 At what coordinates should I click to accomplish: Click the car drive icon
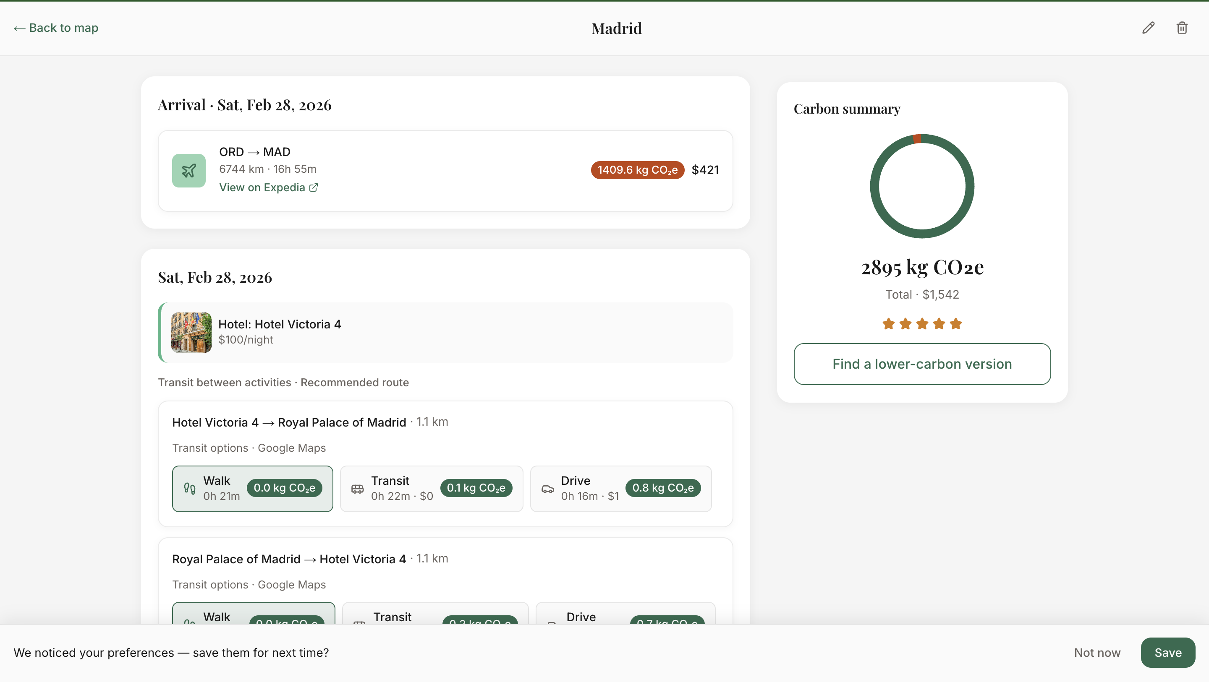point(547,489)
